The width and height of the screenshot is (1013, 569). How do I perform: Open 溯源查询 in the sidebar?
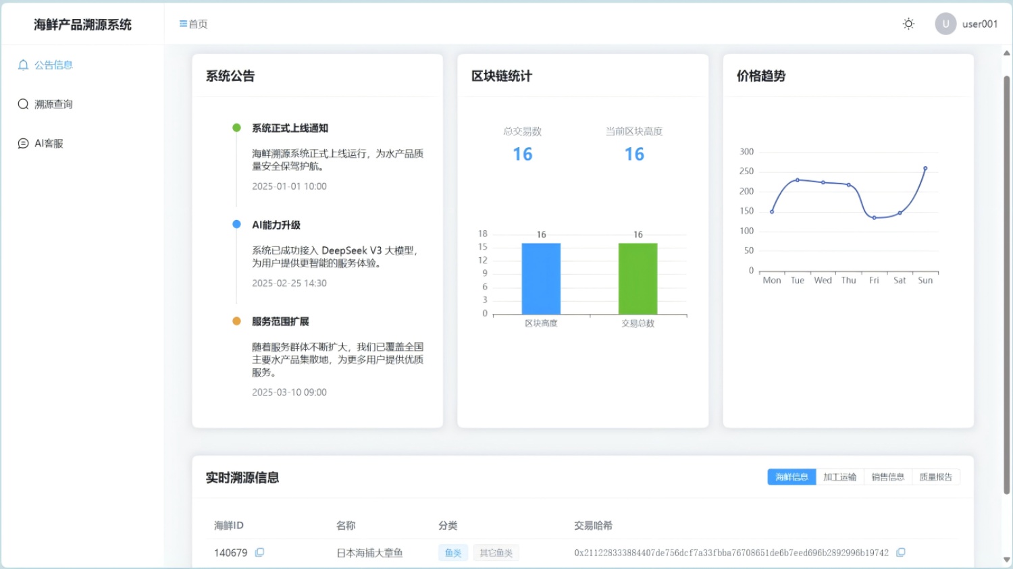tap(54, 104)
